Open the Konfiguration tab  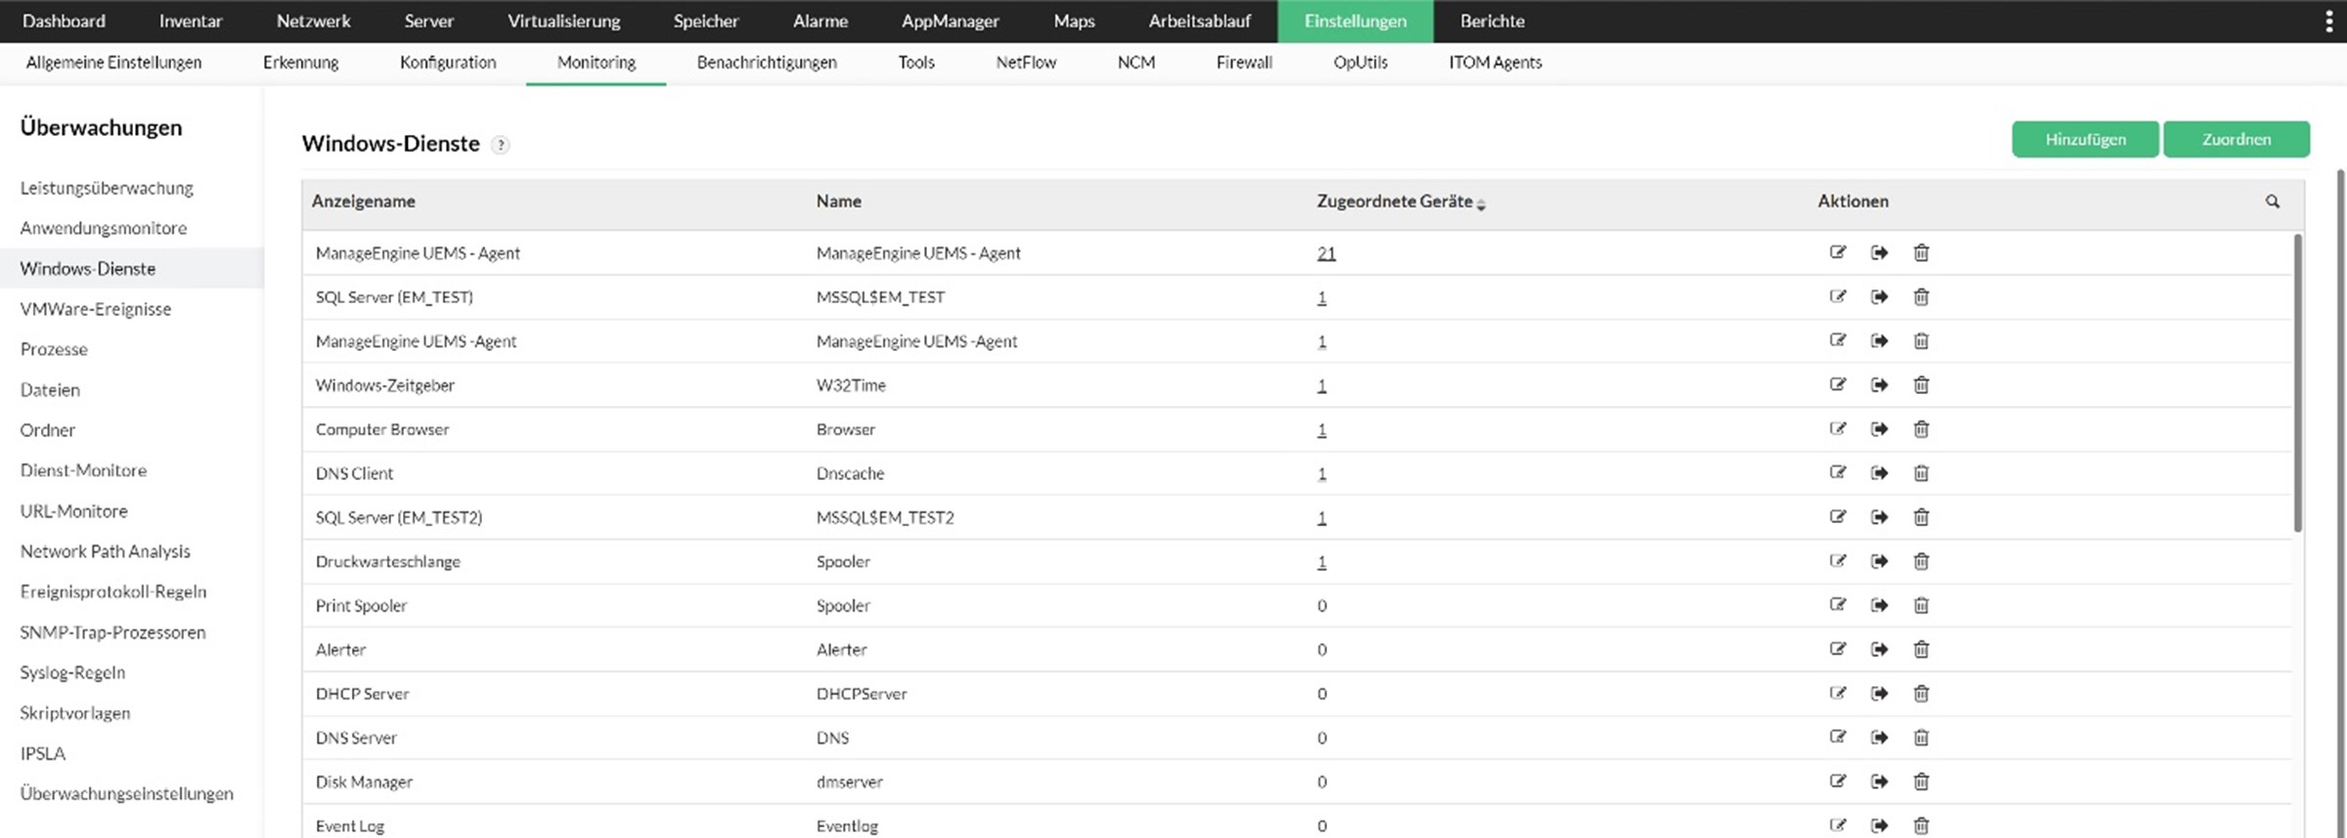(x=447, y=62)
